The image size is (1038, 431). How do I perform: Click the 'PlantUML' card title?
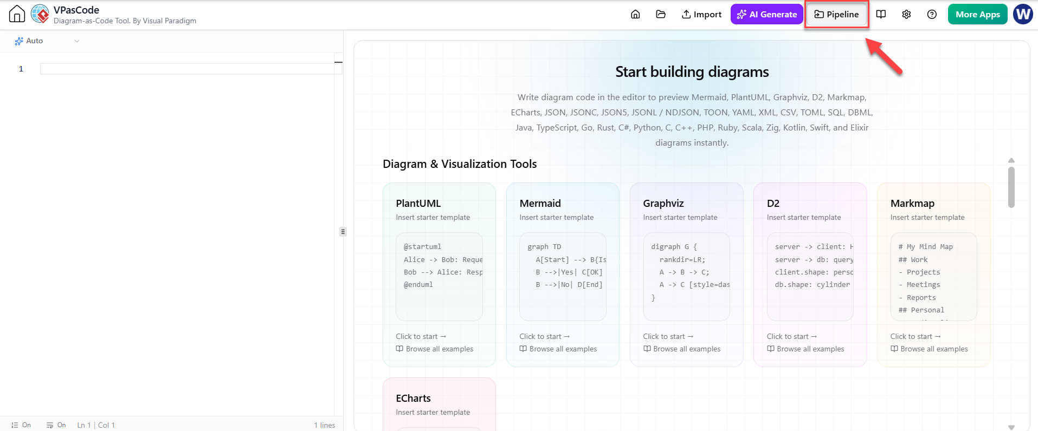pyautogui.click(x=418, y=204)
